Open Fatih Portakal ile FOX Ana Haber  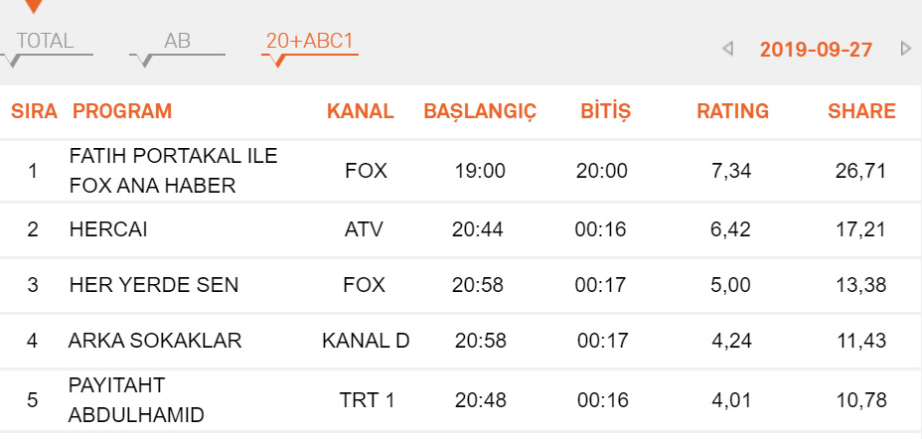[x=173, y=171]
